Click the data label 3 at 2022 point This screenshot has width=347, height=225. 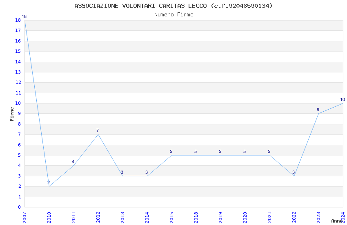pos(294,172)
